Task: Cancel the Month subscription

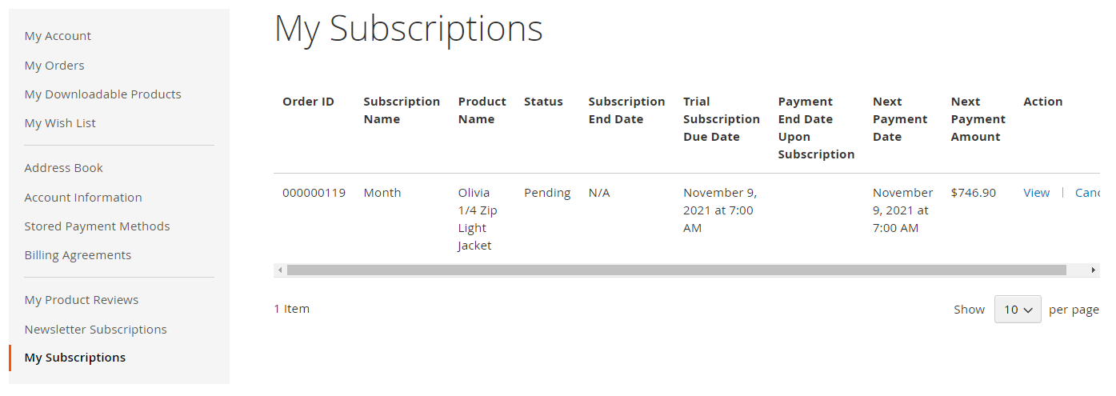Action: click(x=1087, y=193)
